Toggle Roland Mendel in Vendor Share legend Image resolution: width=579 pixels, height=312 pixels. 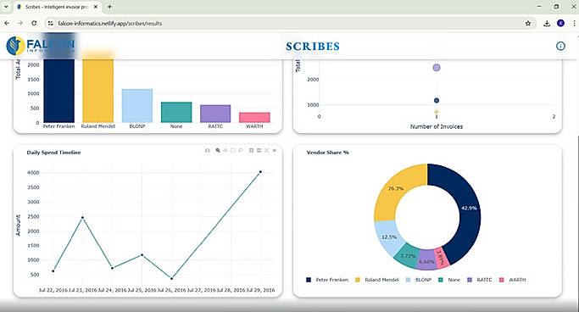pyautogui.click(x=377, y=280)
